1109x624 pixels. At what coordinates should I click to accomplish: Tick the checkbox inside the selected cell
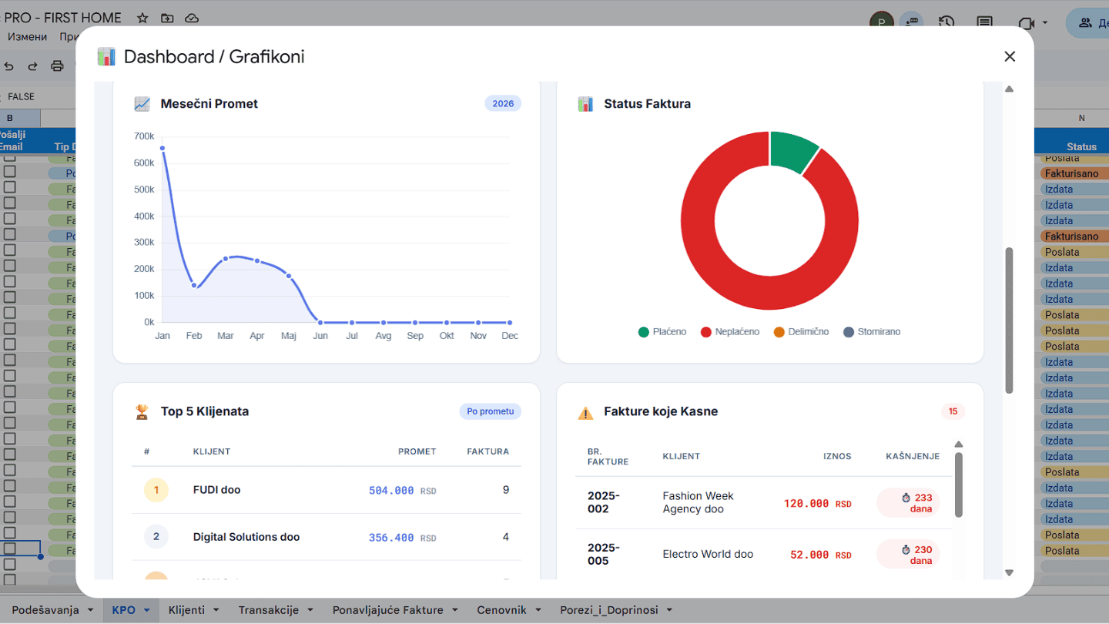(9, 549)
